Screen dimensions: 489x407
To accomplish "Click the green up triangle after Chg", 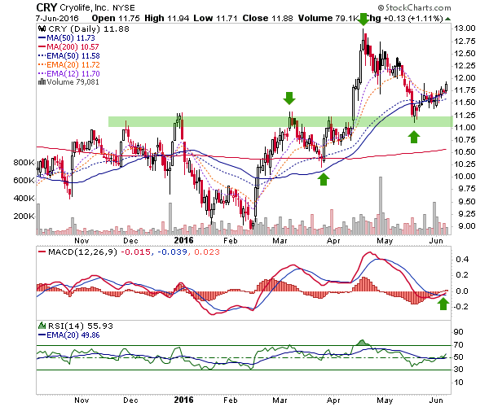I will pyautogui.click(x=447, y=19).
